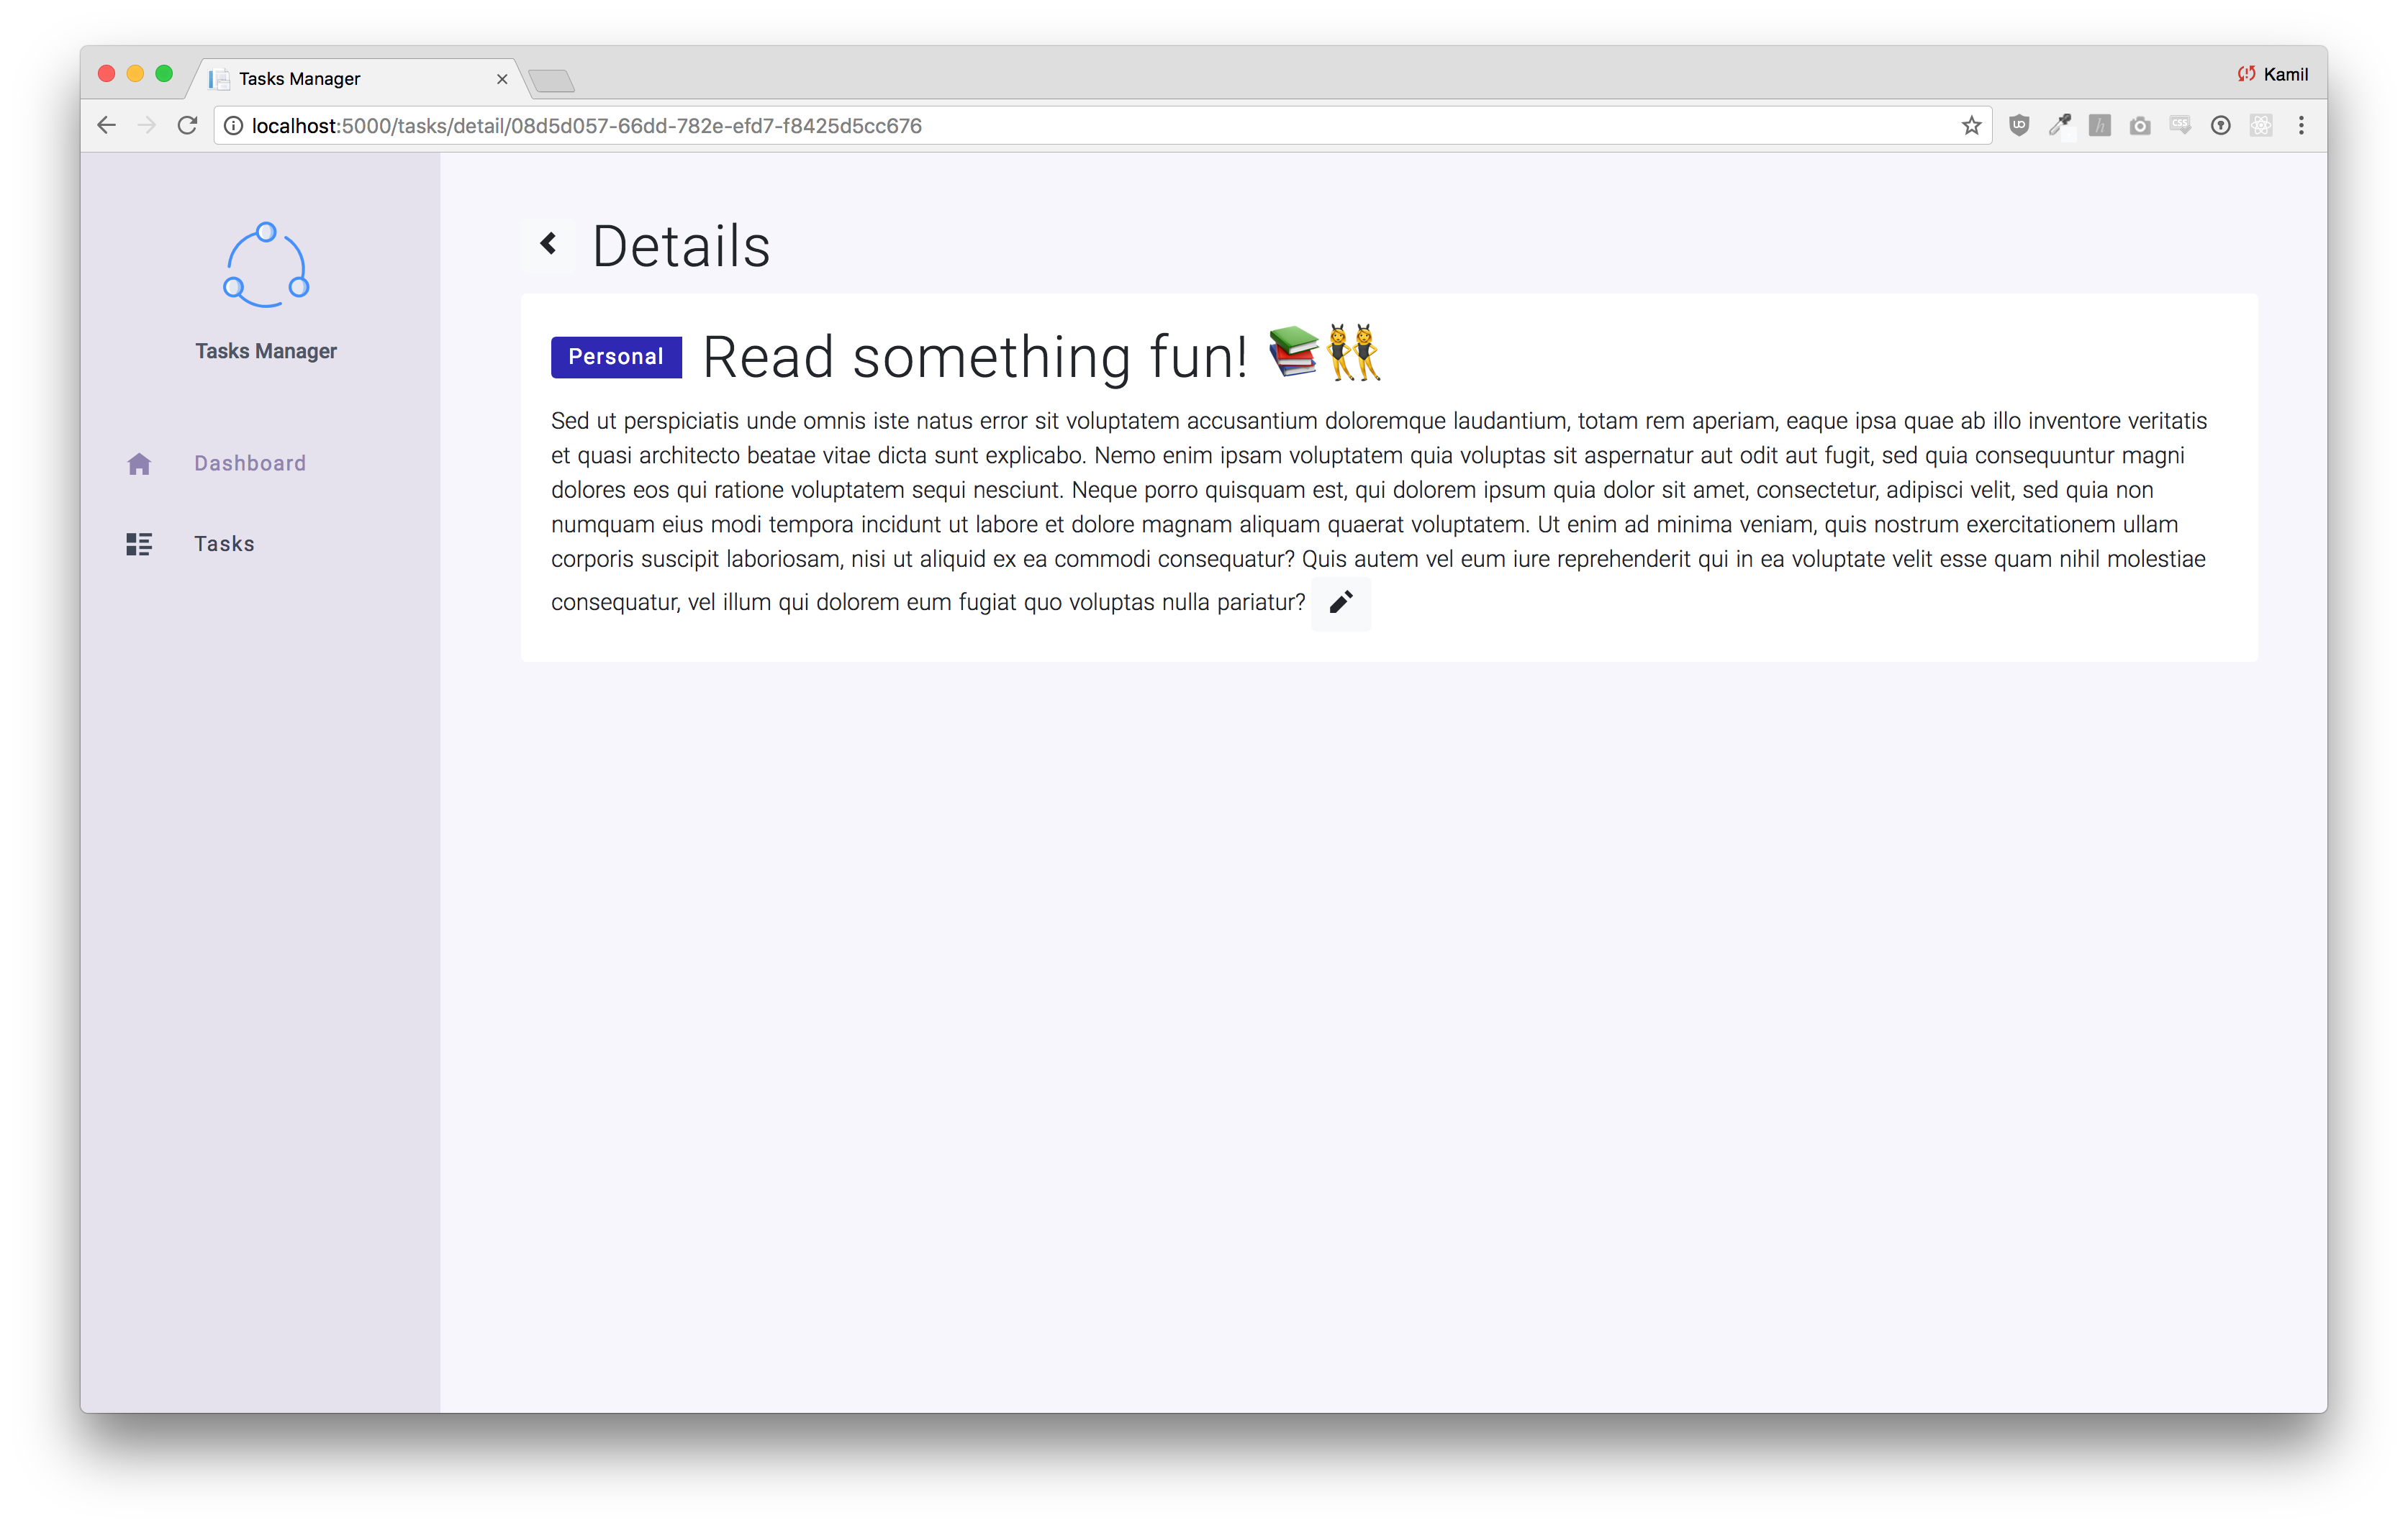
Task: Click the Personal category badge
Action: coord(616,357)
